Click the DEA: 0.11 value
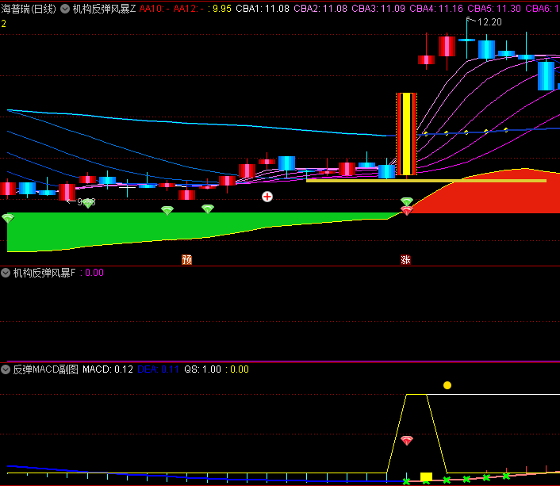This screenshot has height=486, width=560. tap(158, 369)
